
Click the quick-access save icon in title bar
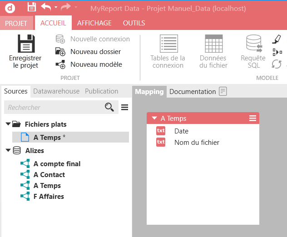click(x=31, y=7)
